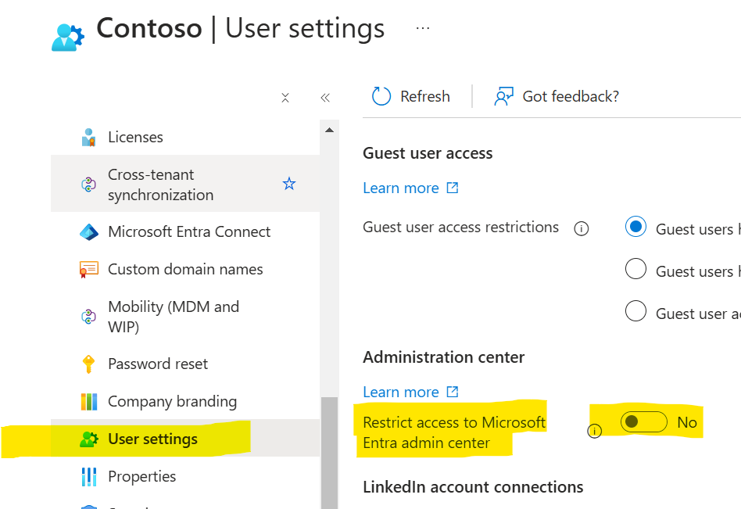741x509 pixels.
Task: Click the Administration center heading
Action: tap(444, 357)
